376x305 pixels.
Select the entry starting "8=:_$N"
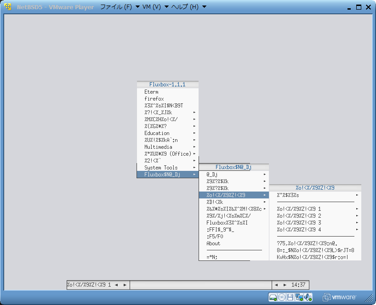(x=315, y=251)
